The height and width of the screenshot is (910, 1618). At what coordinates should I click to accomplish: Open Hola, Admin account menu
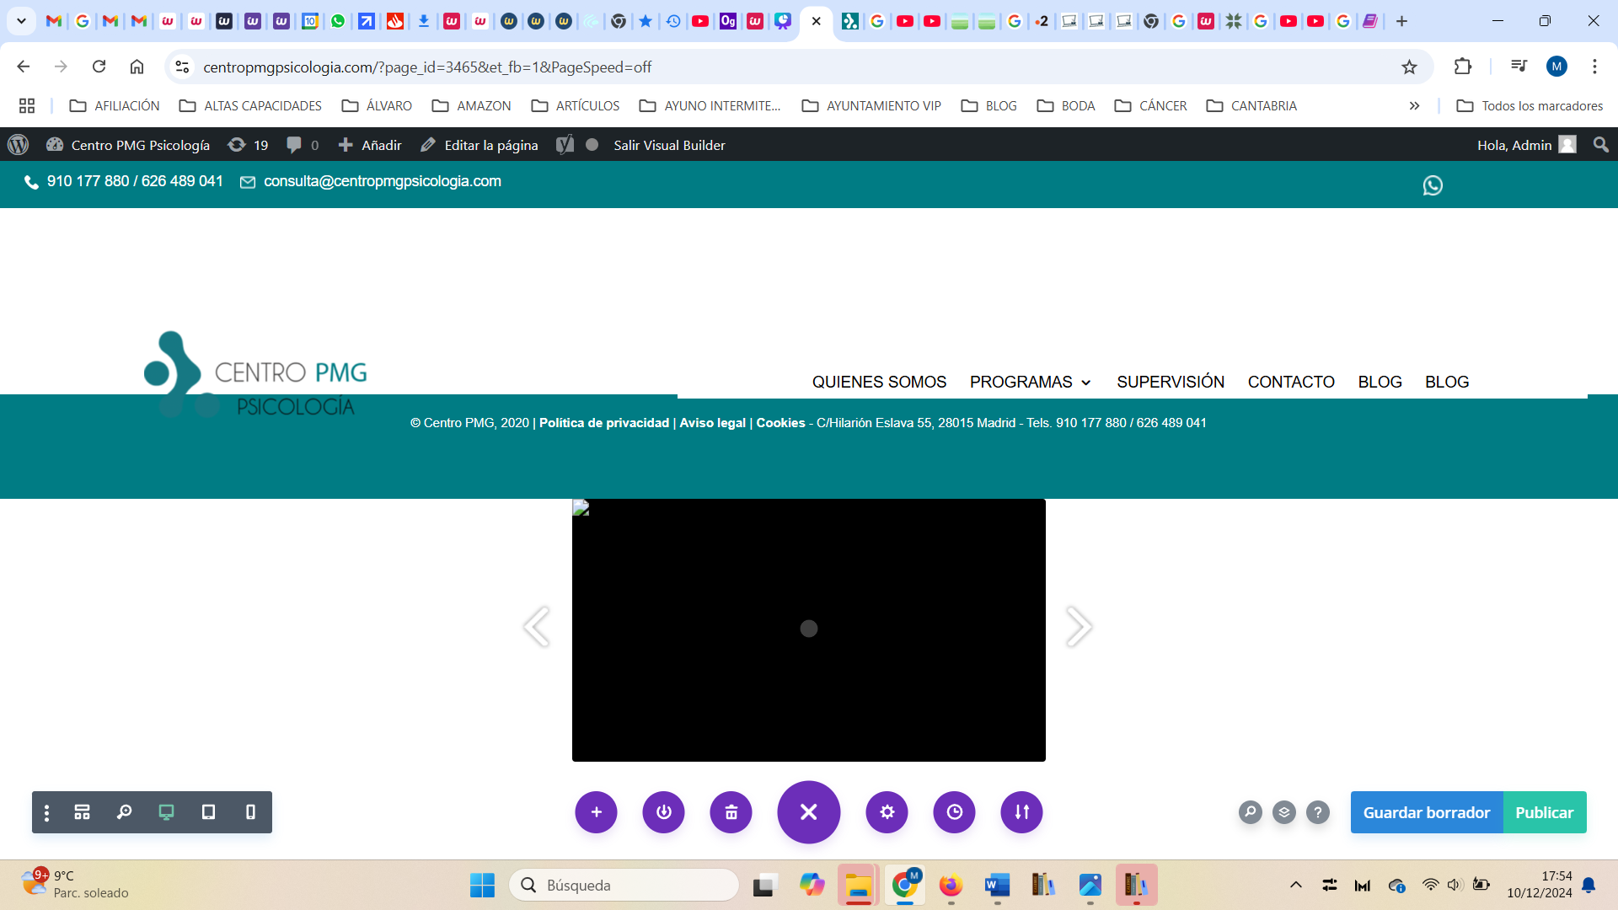click(1526, 145)
